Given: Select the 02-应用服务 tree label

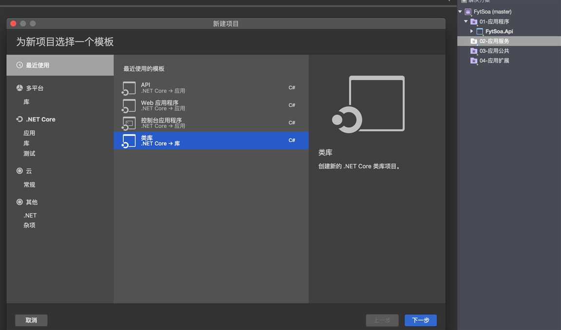Looking at the screenshot, I should pyautogui.click(x=494, y=41).
